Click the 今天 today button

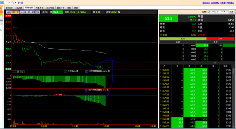(x=231, y=12)
